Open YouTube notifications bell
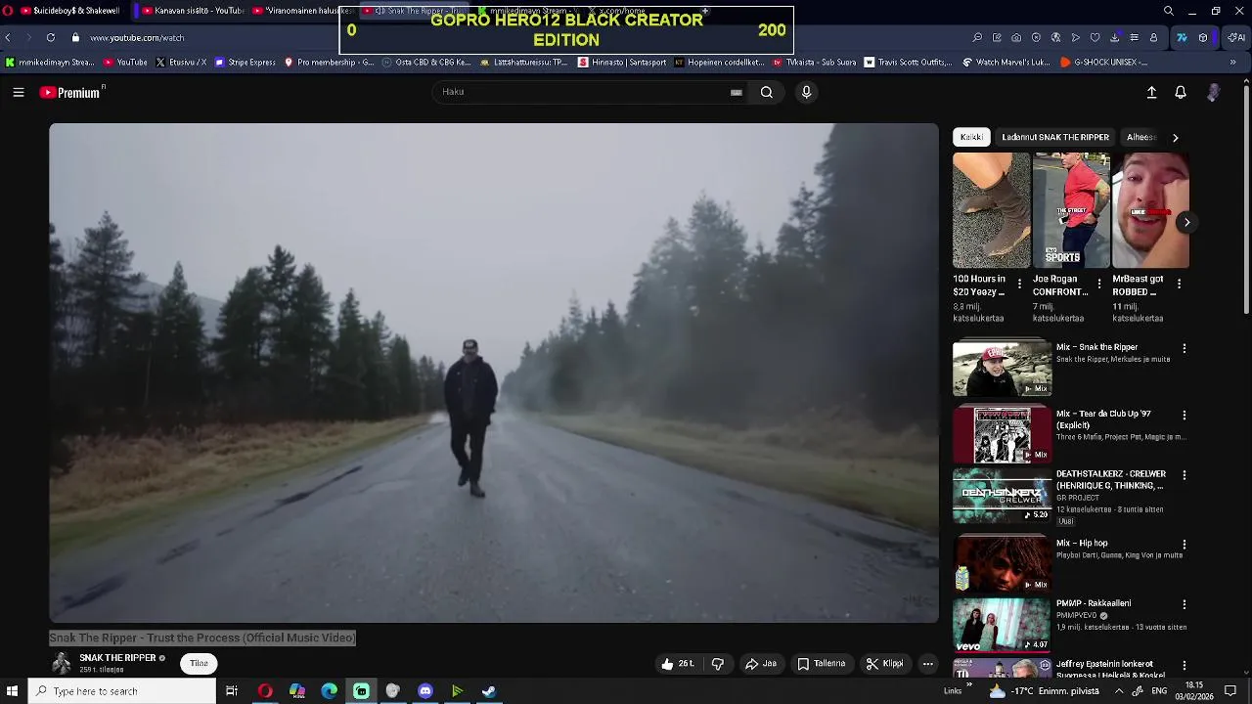1252x704 pixels. (x=1181, y=92)
